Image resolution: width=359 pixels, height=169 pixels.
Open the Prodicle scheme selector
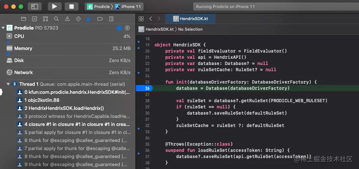[99, 7]
